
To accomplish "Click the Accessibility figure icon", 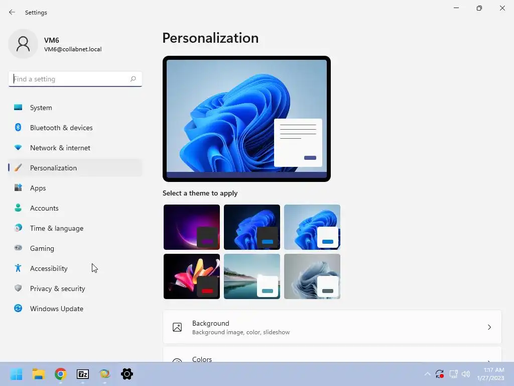I will pos(18,268).
